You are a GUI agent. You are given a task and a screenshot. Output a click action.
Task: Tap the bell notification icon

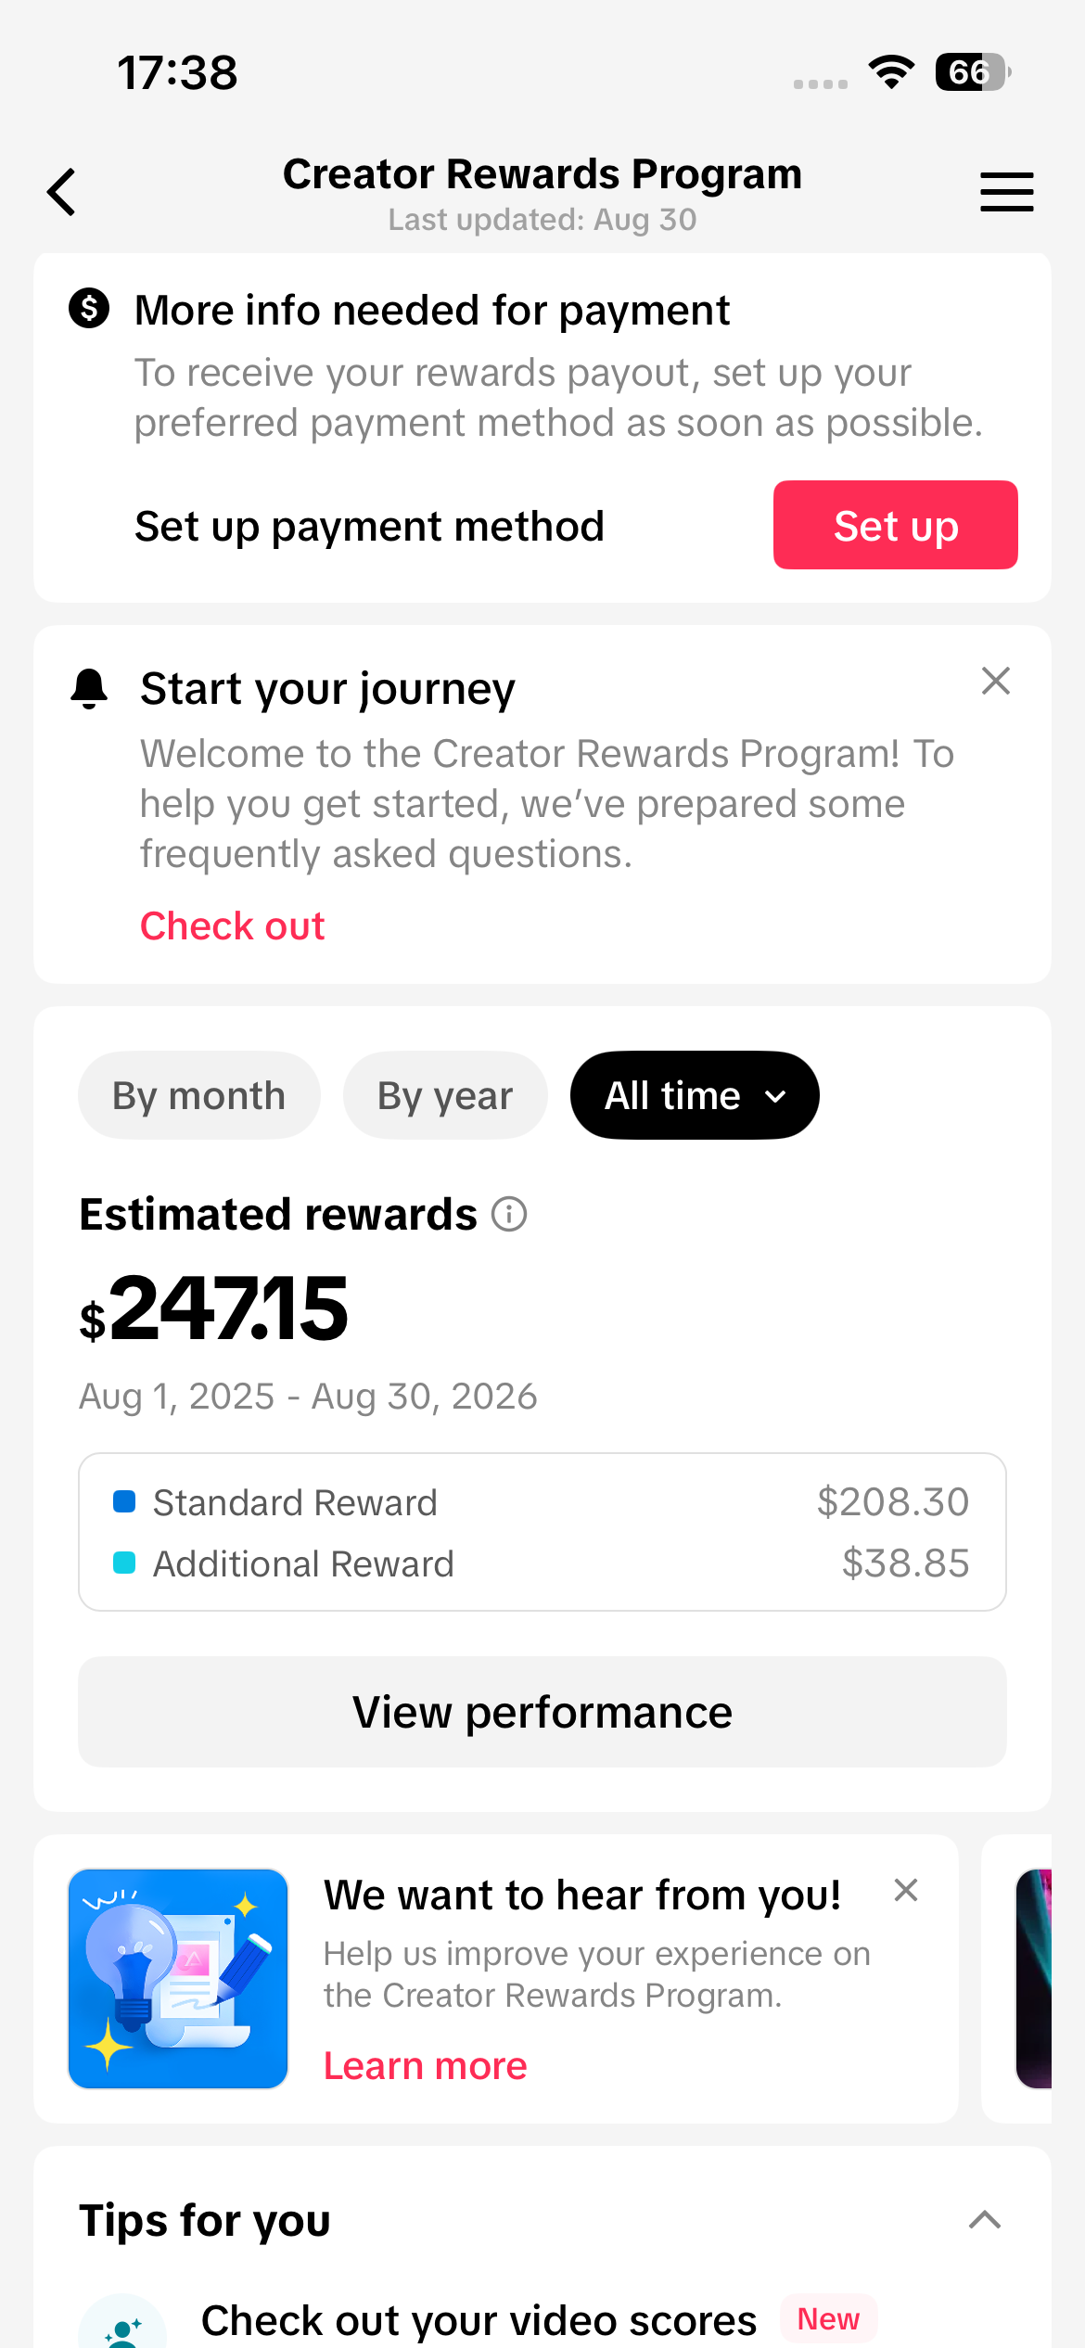(x=89, y=688)
